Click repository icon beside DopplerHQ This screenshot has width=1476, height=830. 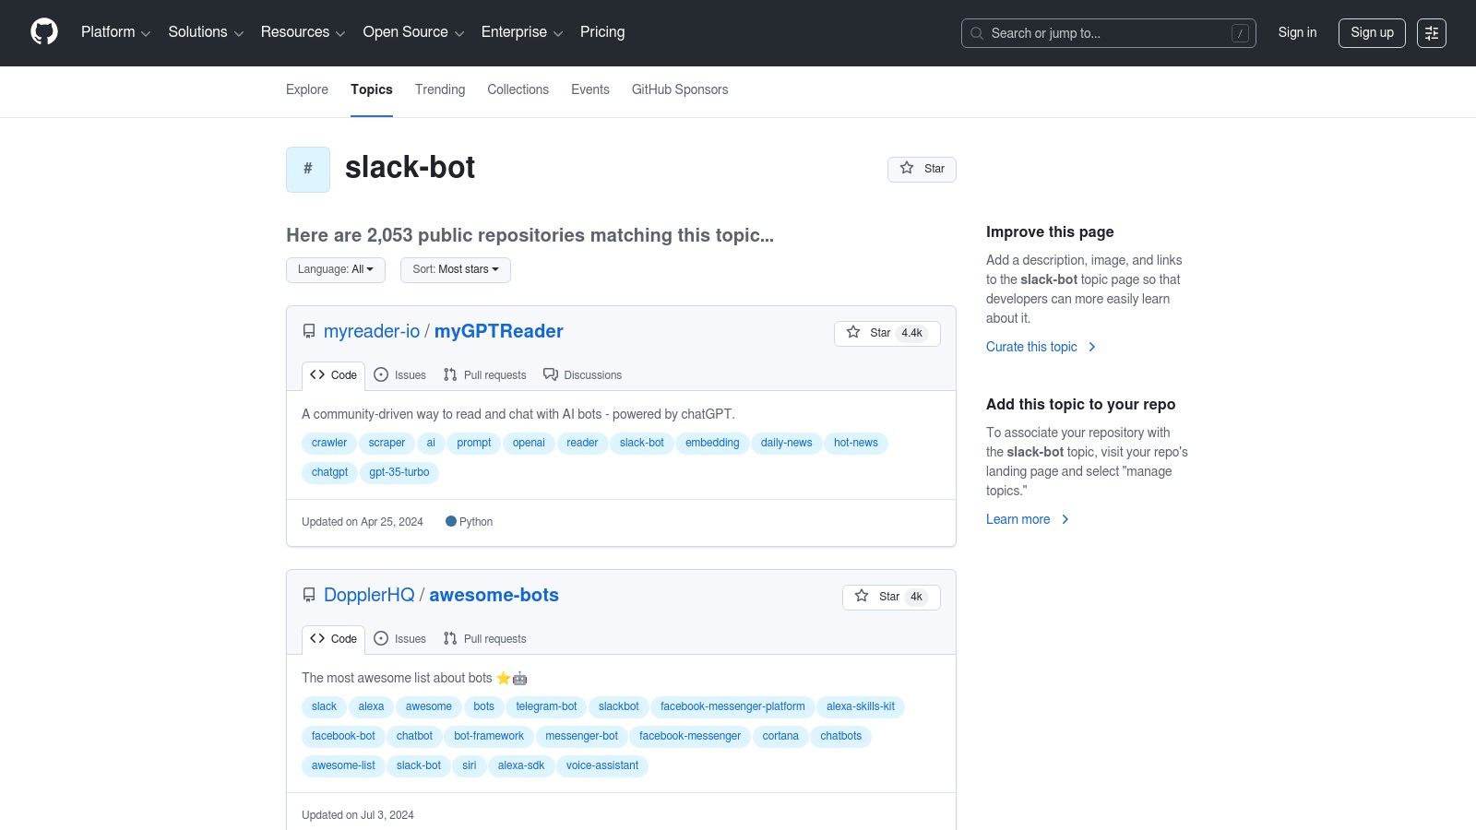click(309, 595)
